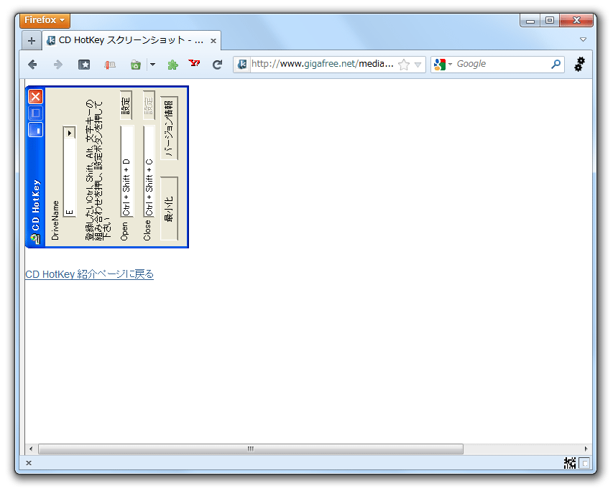Open a new tab with plus button
The image size is (613, 491).
coord(32,41)
